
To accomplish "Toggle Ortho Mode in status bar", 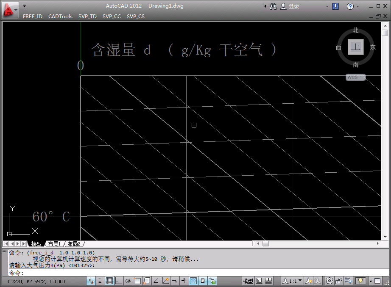I will tap(118, 281).
